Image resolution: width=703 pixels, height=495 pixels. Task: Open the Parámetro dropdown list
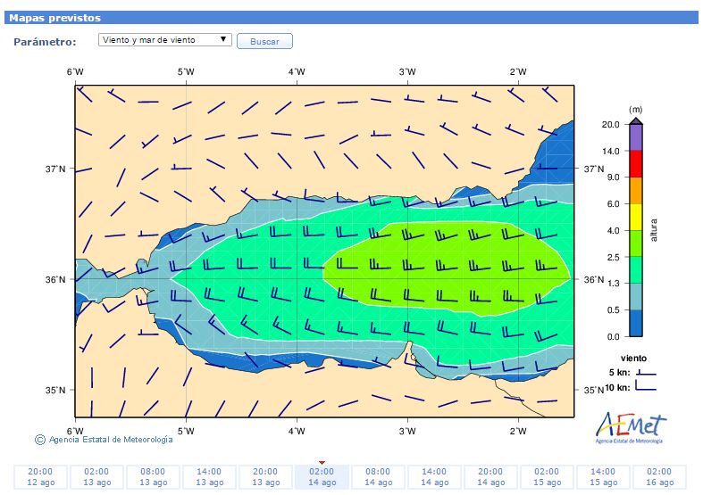(x=164, y=40)
